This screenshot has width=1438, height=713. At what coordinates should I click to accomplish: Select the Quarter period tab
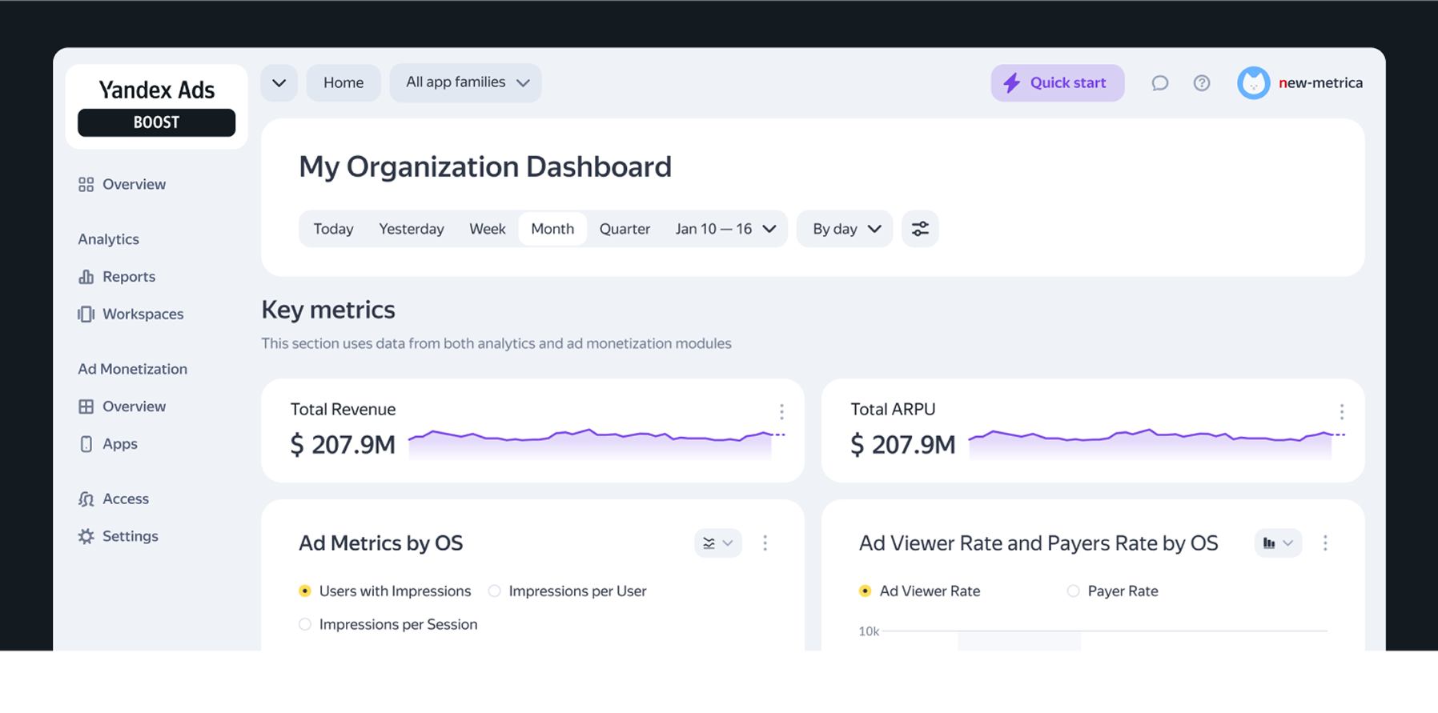[x=625, y=229]
